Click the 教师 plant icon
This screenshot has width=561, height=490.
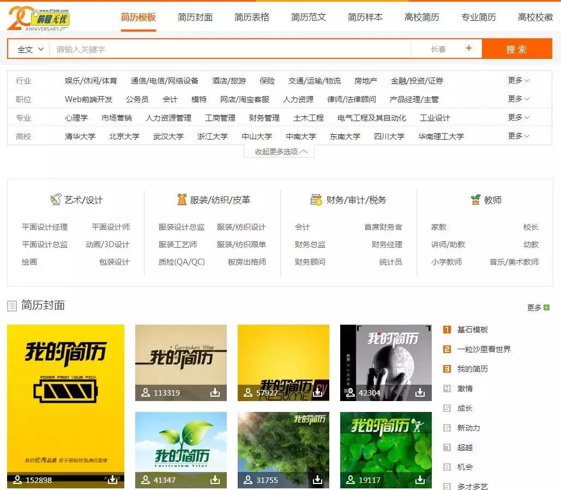[475, 199]
